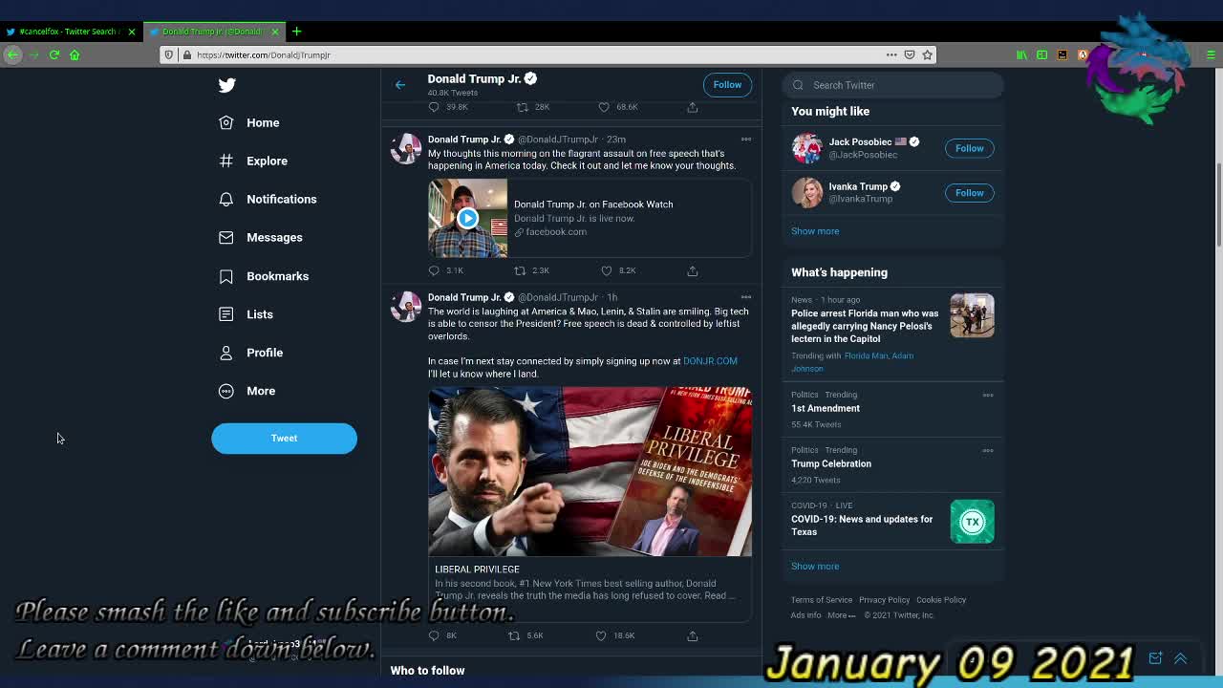
Task: Open the Liberal Privilege book image
Action: tap(590, 471)
